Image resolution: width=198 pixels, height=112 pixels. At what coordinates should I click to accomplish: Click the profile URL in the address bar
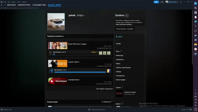[x=23, y=8]
